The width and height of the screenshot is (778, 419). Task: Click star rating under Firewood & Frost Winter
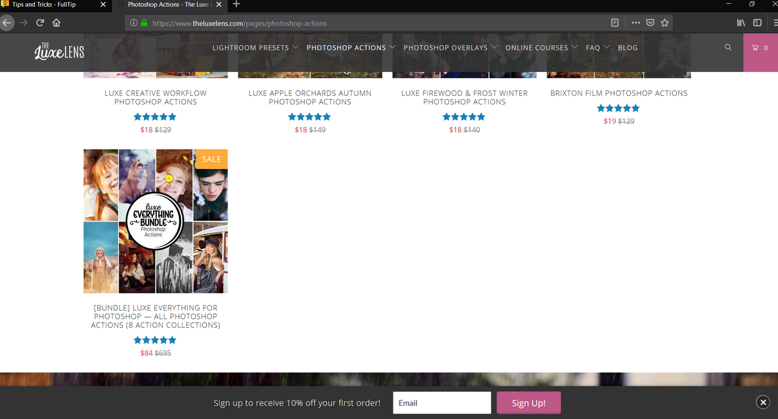[464, 117]
